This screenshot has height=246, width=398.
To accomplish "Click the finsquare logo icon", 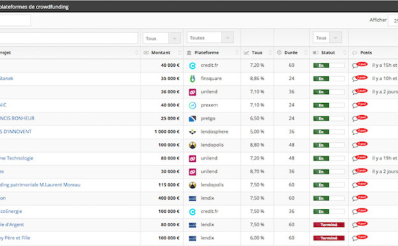I will (192, 79).
